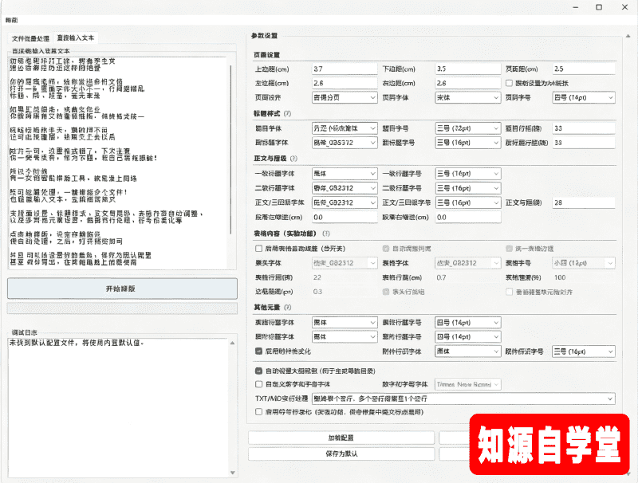Open the level-one heading size dropdown

pyautogui.click(x=468, y=174)
